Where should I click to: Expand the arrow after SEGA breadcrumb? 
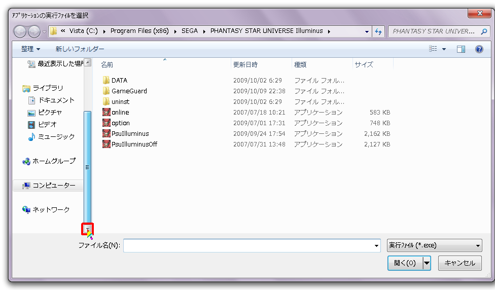tap(204, 31)
